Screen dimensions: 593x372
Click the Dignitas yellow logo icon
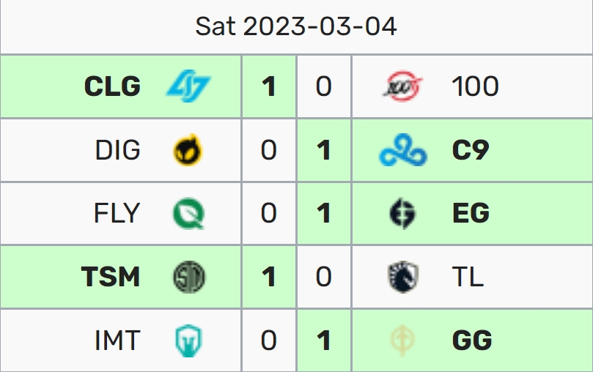click(x=188, y=151)
